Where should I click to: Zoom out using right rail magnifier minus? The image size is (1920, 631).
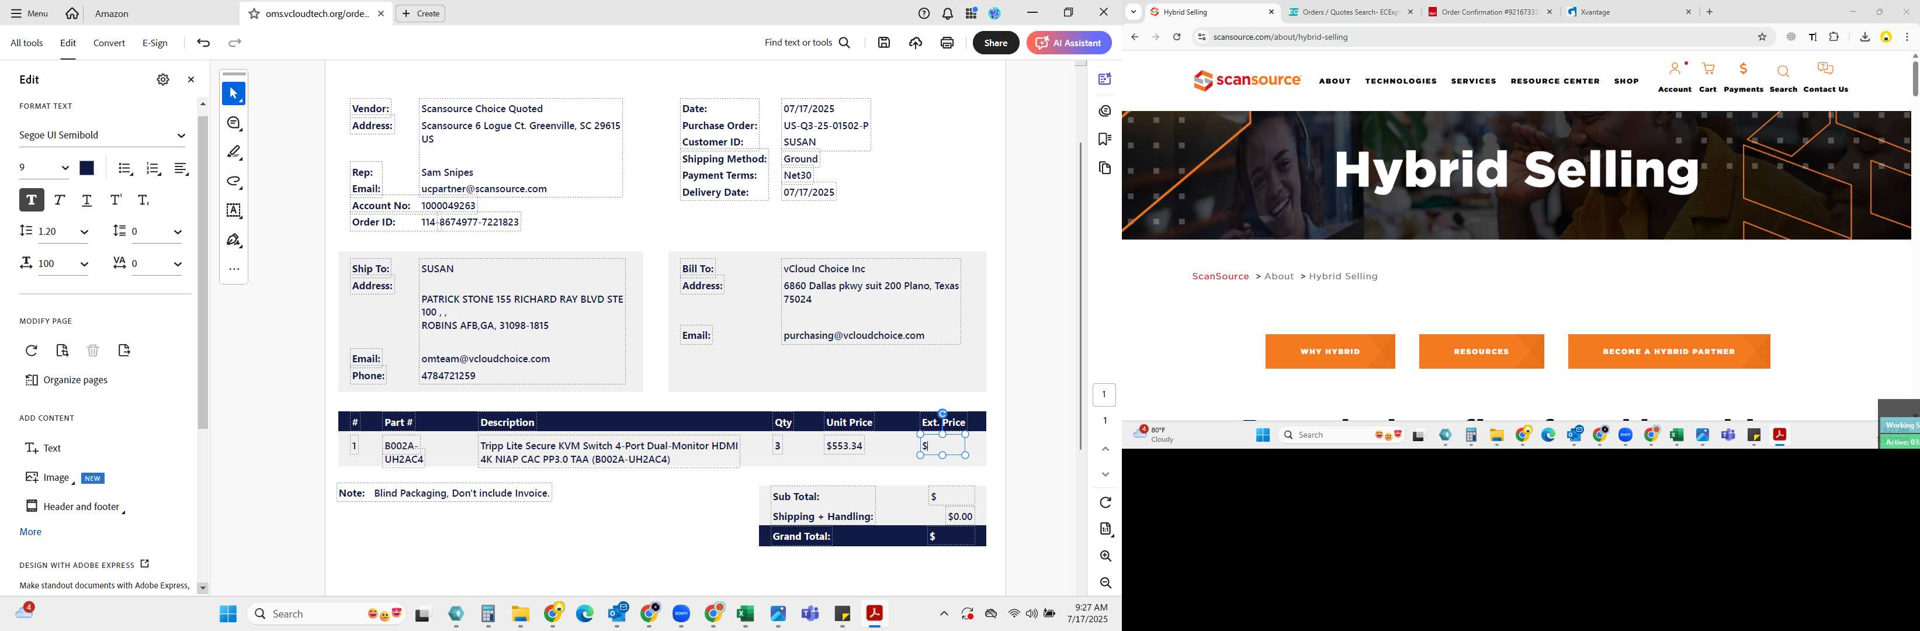1105,583
